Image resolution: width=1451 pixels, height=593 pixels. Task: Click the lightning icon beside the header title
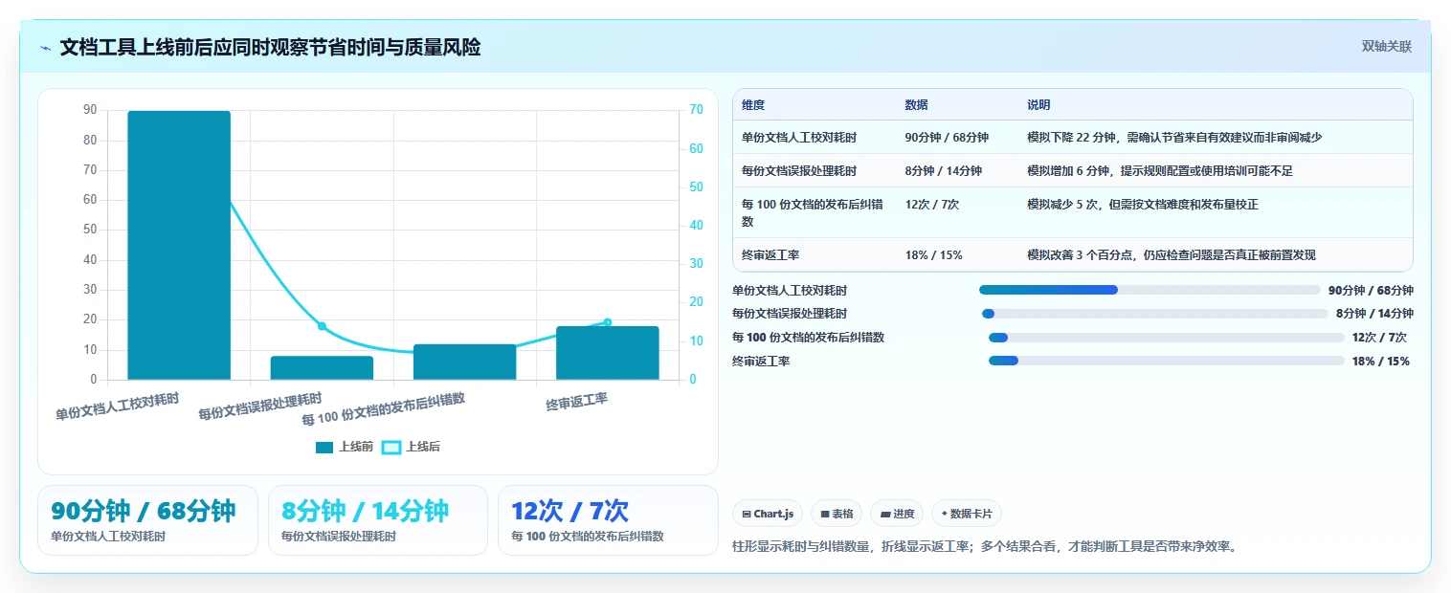46,48
